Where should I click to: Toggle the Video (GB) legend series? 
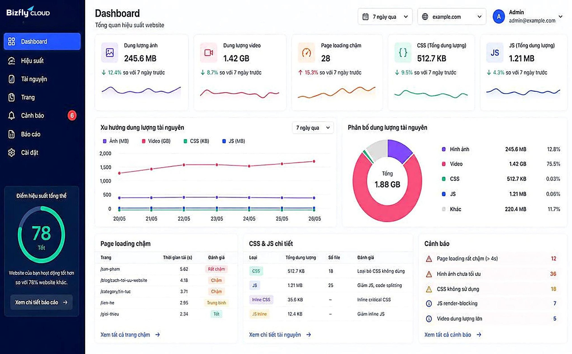point(156,141)
